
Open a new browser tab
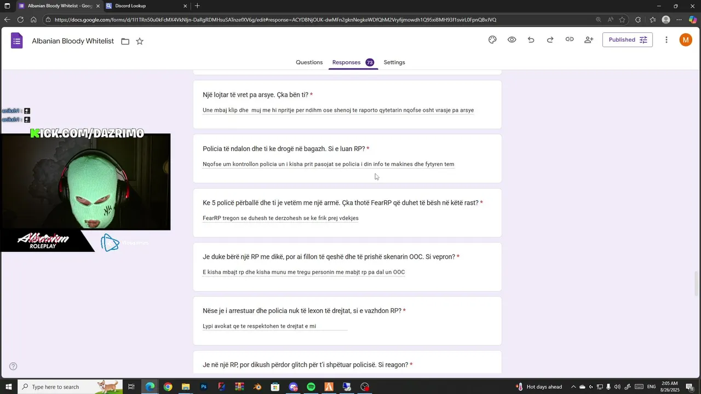click(x=197, y=6)
